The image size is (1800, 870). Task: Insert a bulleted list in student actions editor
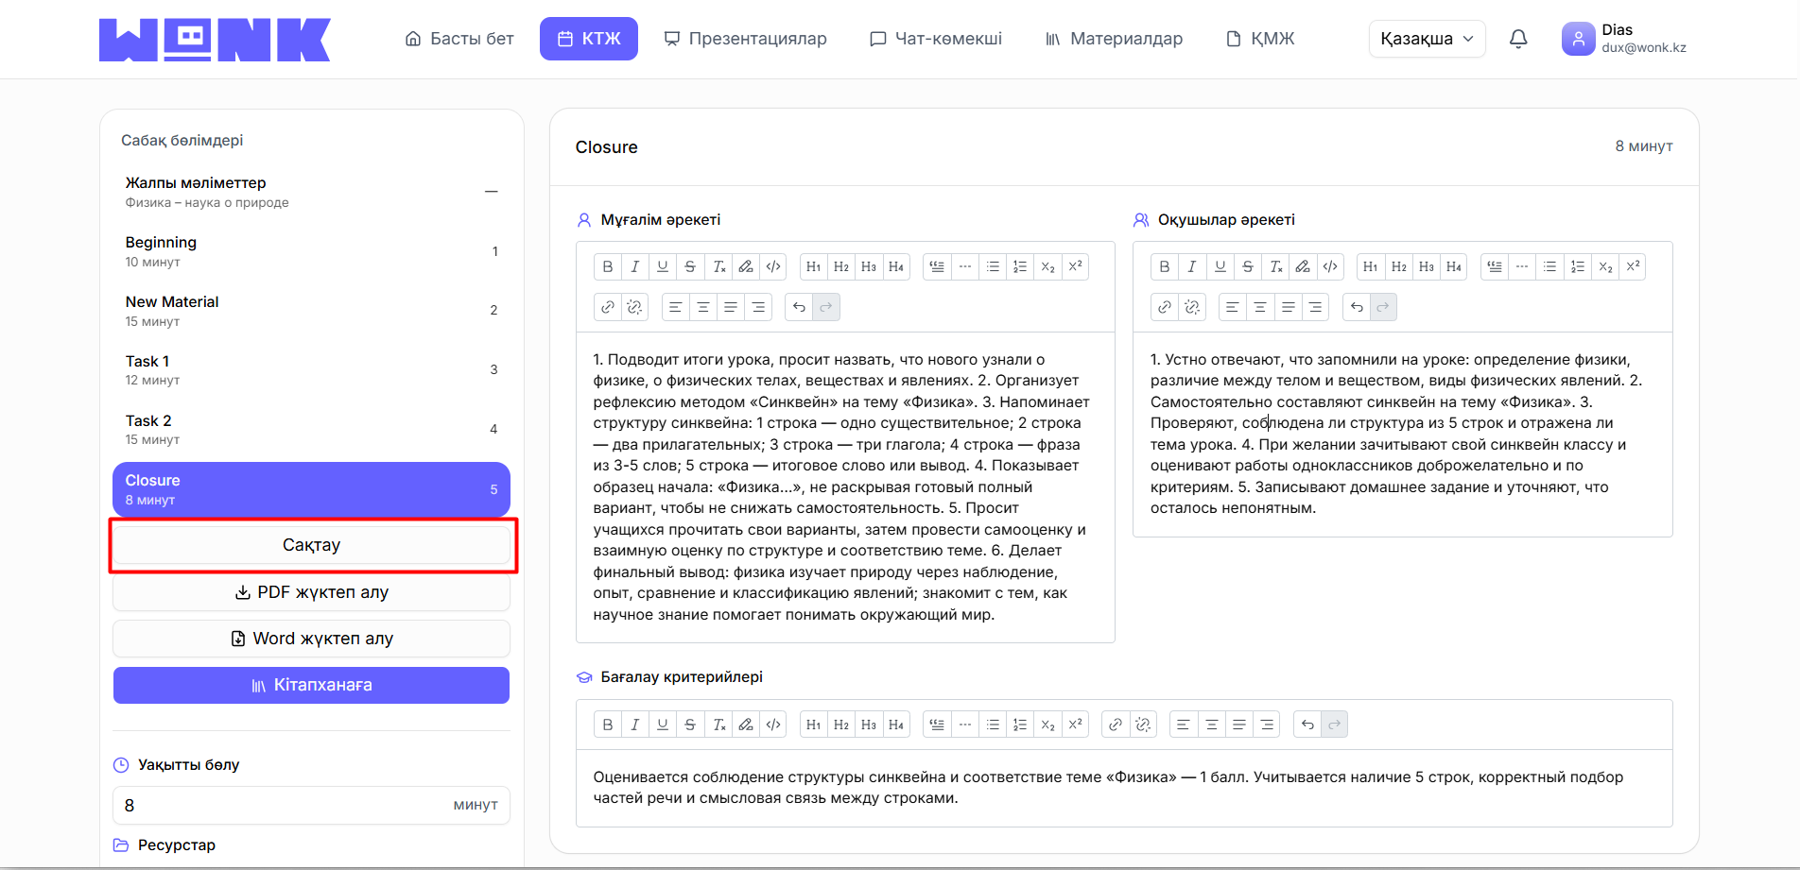(1549, 266)
